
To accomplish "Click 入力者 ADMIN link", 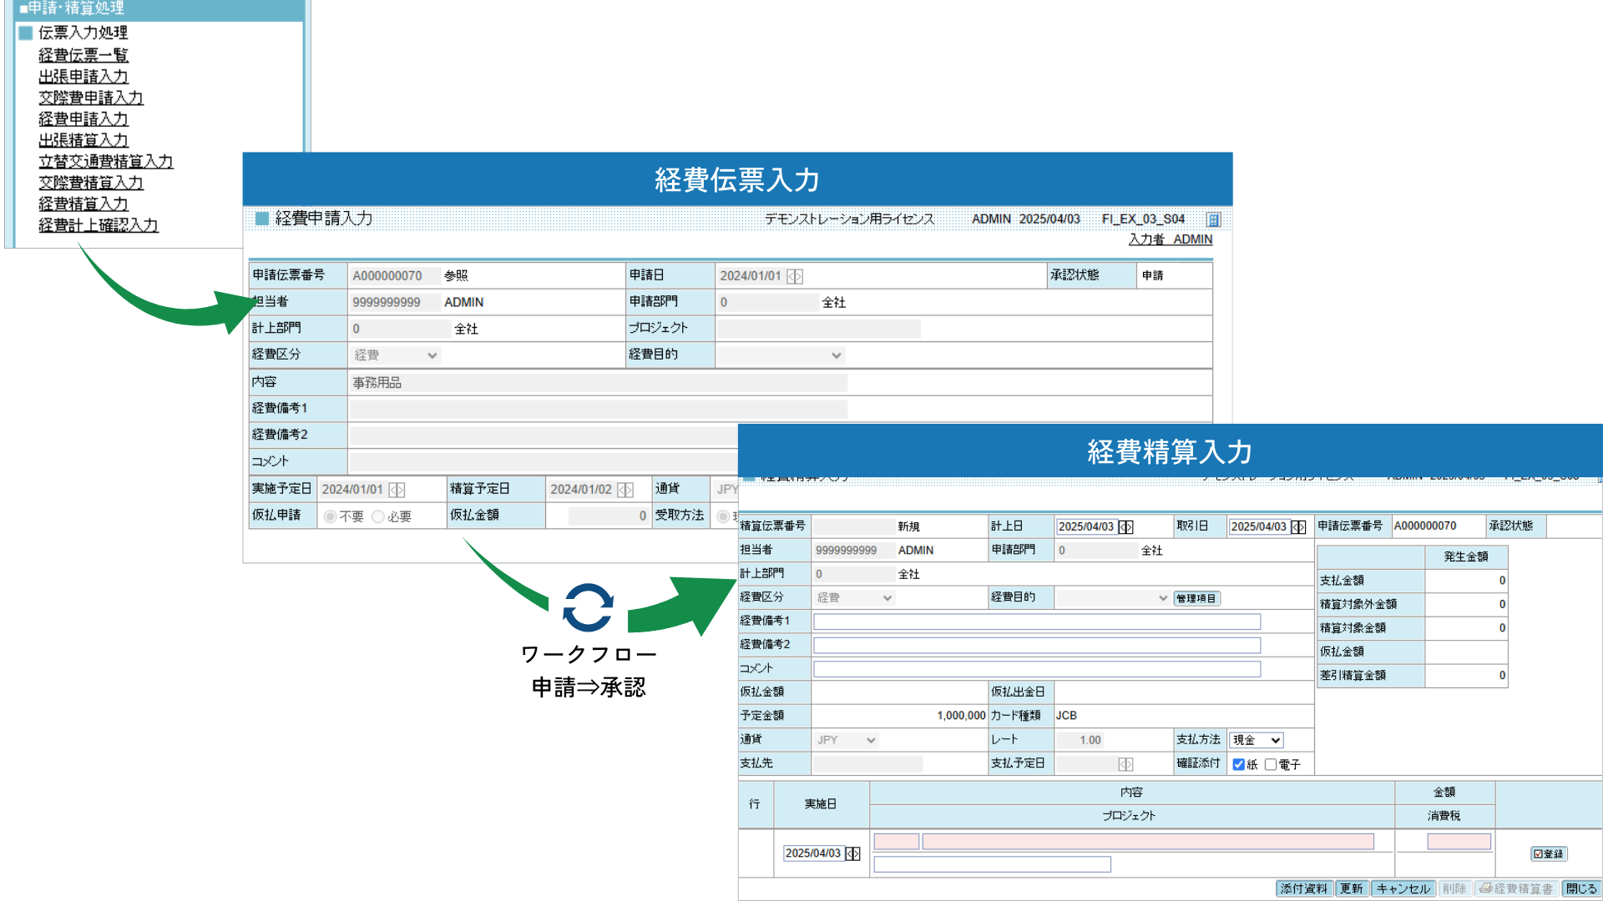I will click(1170, 239).
